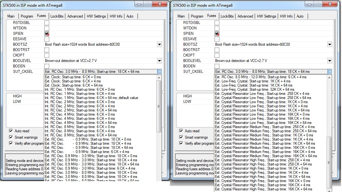The width and height of the screenshot is (342, 192).
Task: Open BODLEVEL dropdown arrow in right window
Action: pos(330,61)
